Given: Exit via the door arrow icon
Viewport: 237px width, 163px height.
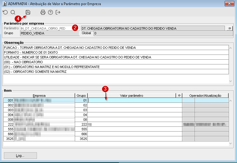Looking at the screenshot, I should pos(58,12).
